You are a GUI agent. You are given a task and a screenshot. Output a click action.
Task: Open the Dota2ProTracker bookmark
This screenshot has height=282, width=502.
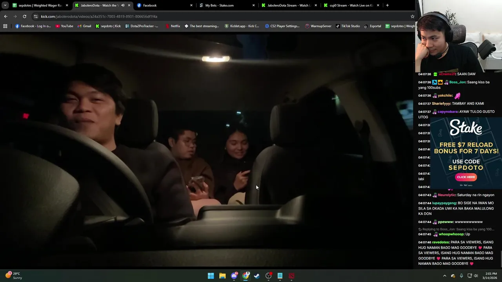pos(142,26)
